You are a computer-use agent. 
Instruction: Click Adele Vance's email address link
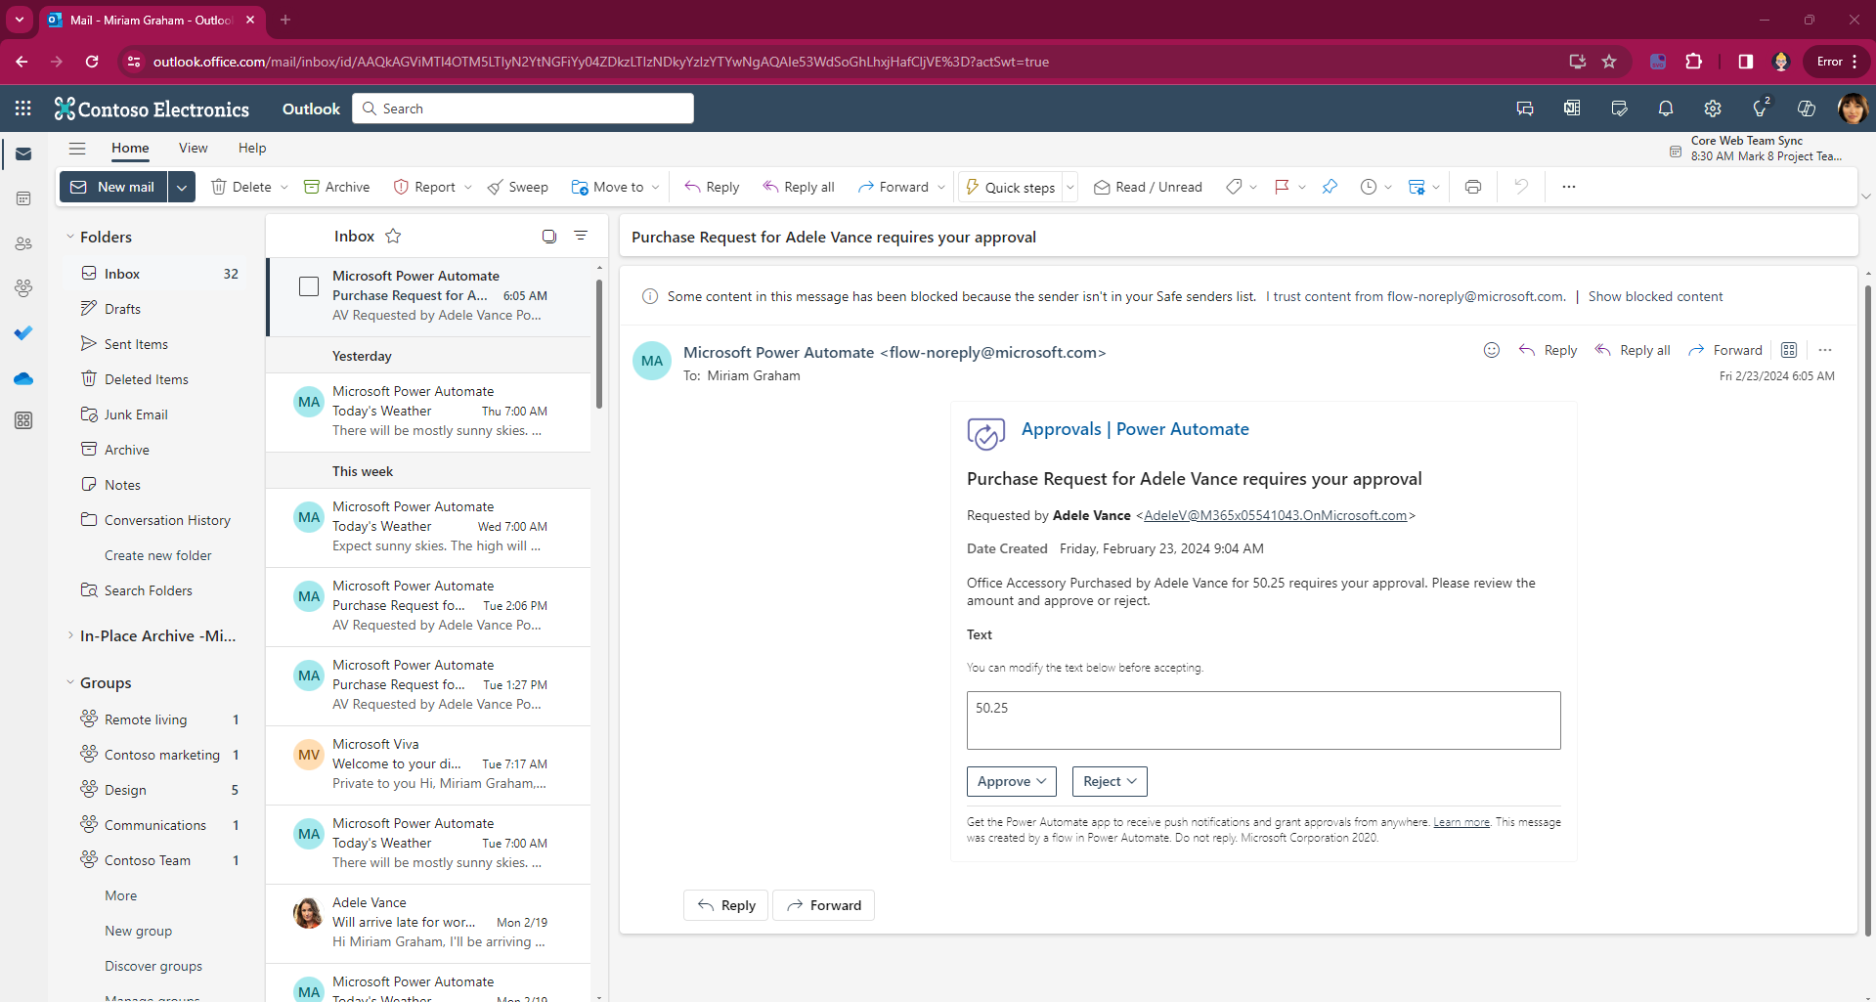[1276, 515]
